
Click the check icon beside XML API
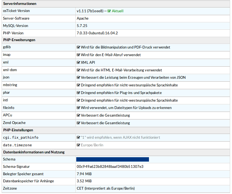pos(78,62)
